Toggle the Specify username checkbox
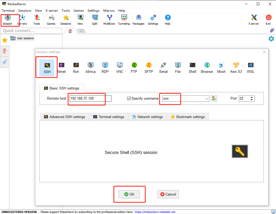 pos(129,98)
